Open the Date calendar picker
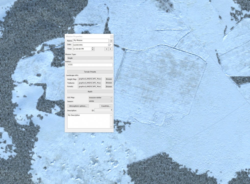The image size is (250, 184). coord(110,45)
